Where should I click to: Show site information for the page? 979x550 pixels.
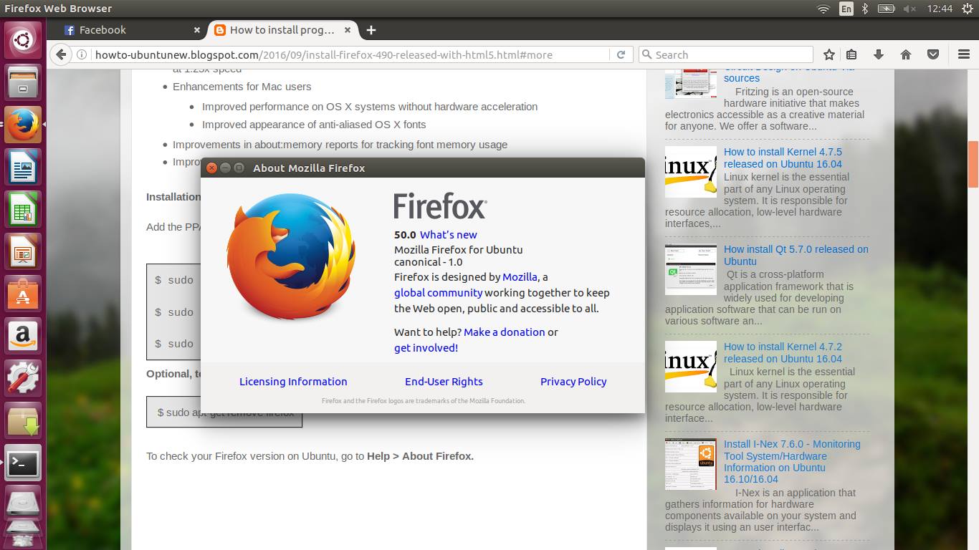(x=82, y=54)
